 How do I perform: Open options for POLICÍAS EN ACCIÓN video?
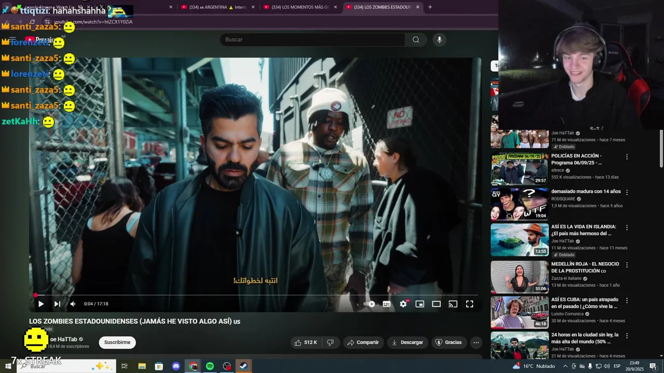click(x=627, y=156)
